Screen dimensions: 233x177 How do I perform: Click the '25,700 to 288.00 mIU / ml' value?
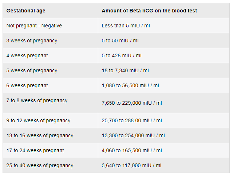132,120
